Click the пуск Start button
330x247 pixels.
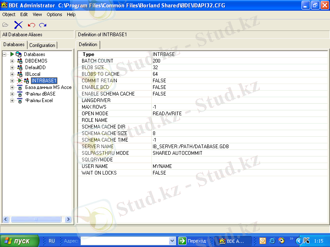tap(19, 241)
